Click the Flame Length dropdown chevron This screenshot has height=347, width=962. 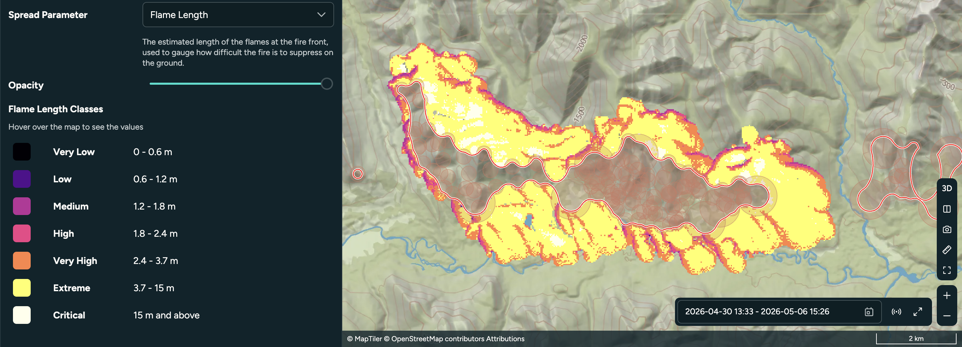321,15
